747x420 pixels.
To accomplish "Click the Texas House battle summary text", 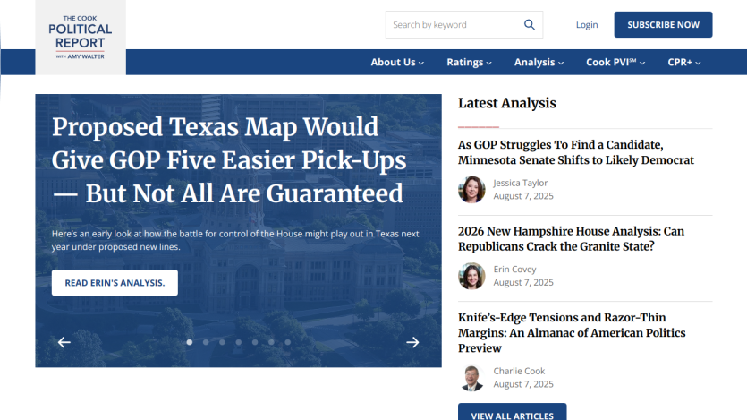I will click(x=235, y=240).
